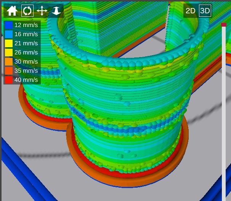Click the orange 30 mm/s swatch

(8, 62)
